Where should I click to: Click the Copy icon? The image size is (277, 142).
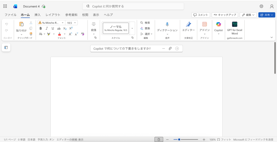(31, 28)
